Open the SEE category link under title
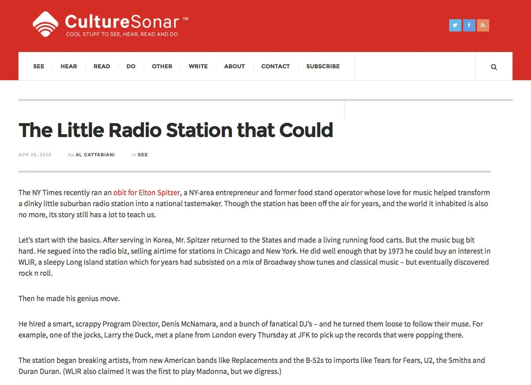This screenshot has width=531, height=385. pos(143,155)
